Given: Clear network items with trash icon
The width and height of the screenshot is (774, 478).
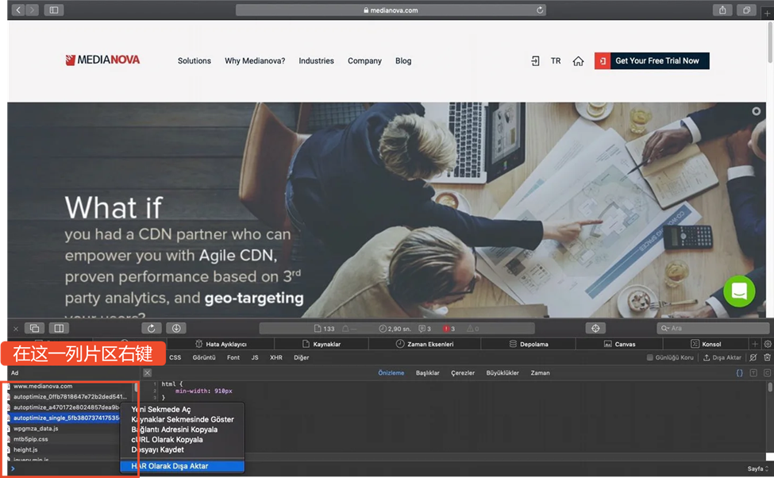Looking at the screenshot, I should (767, 357).
